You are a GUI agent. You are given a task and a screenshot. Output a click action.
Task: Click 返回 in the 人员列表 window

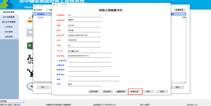(177, 87)
